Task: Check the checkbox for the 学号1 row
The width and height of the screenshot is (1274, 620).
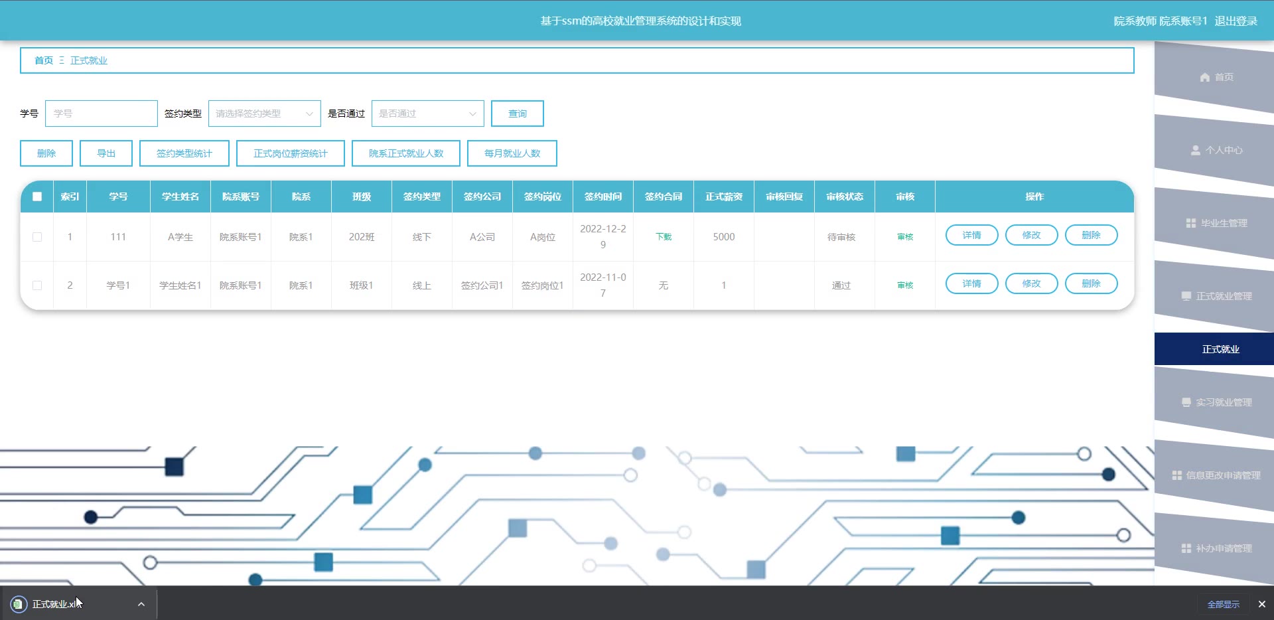Action: pos(37,285)
